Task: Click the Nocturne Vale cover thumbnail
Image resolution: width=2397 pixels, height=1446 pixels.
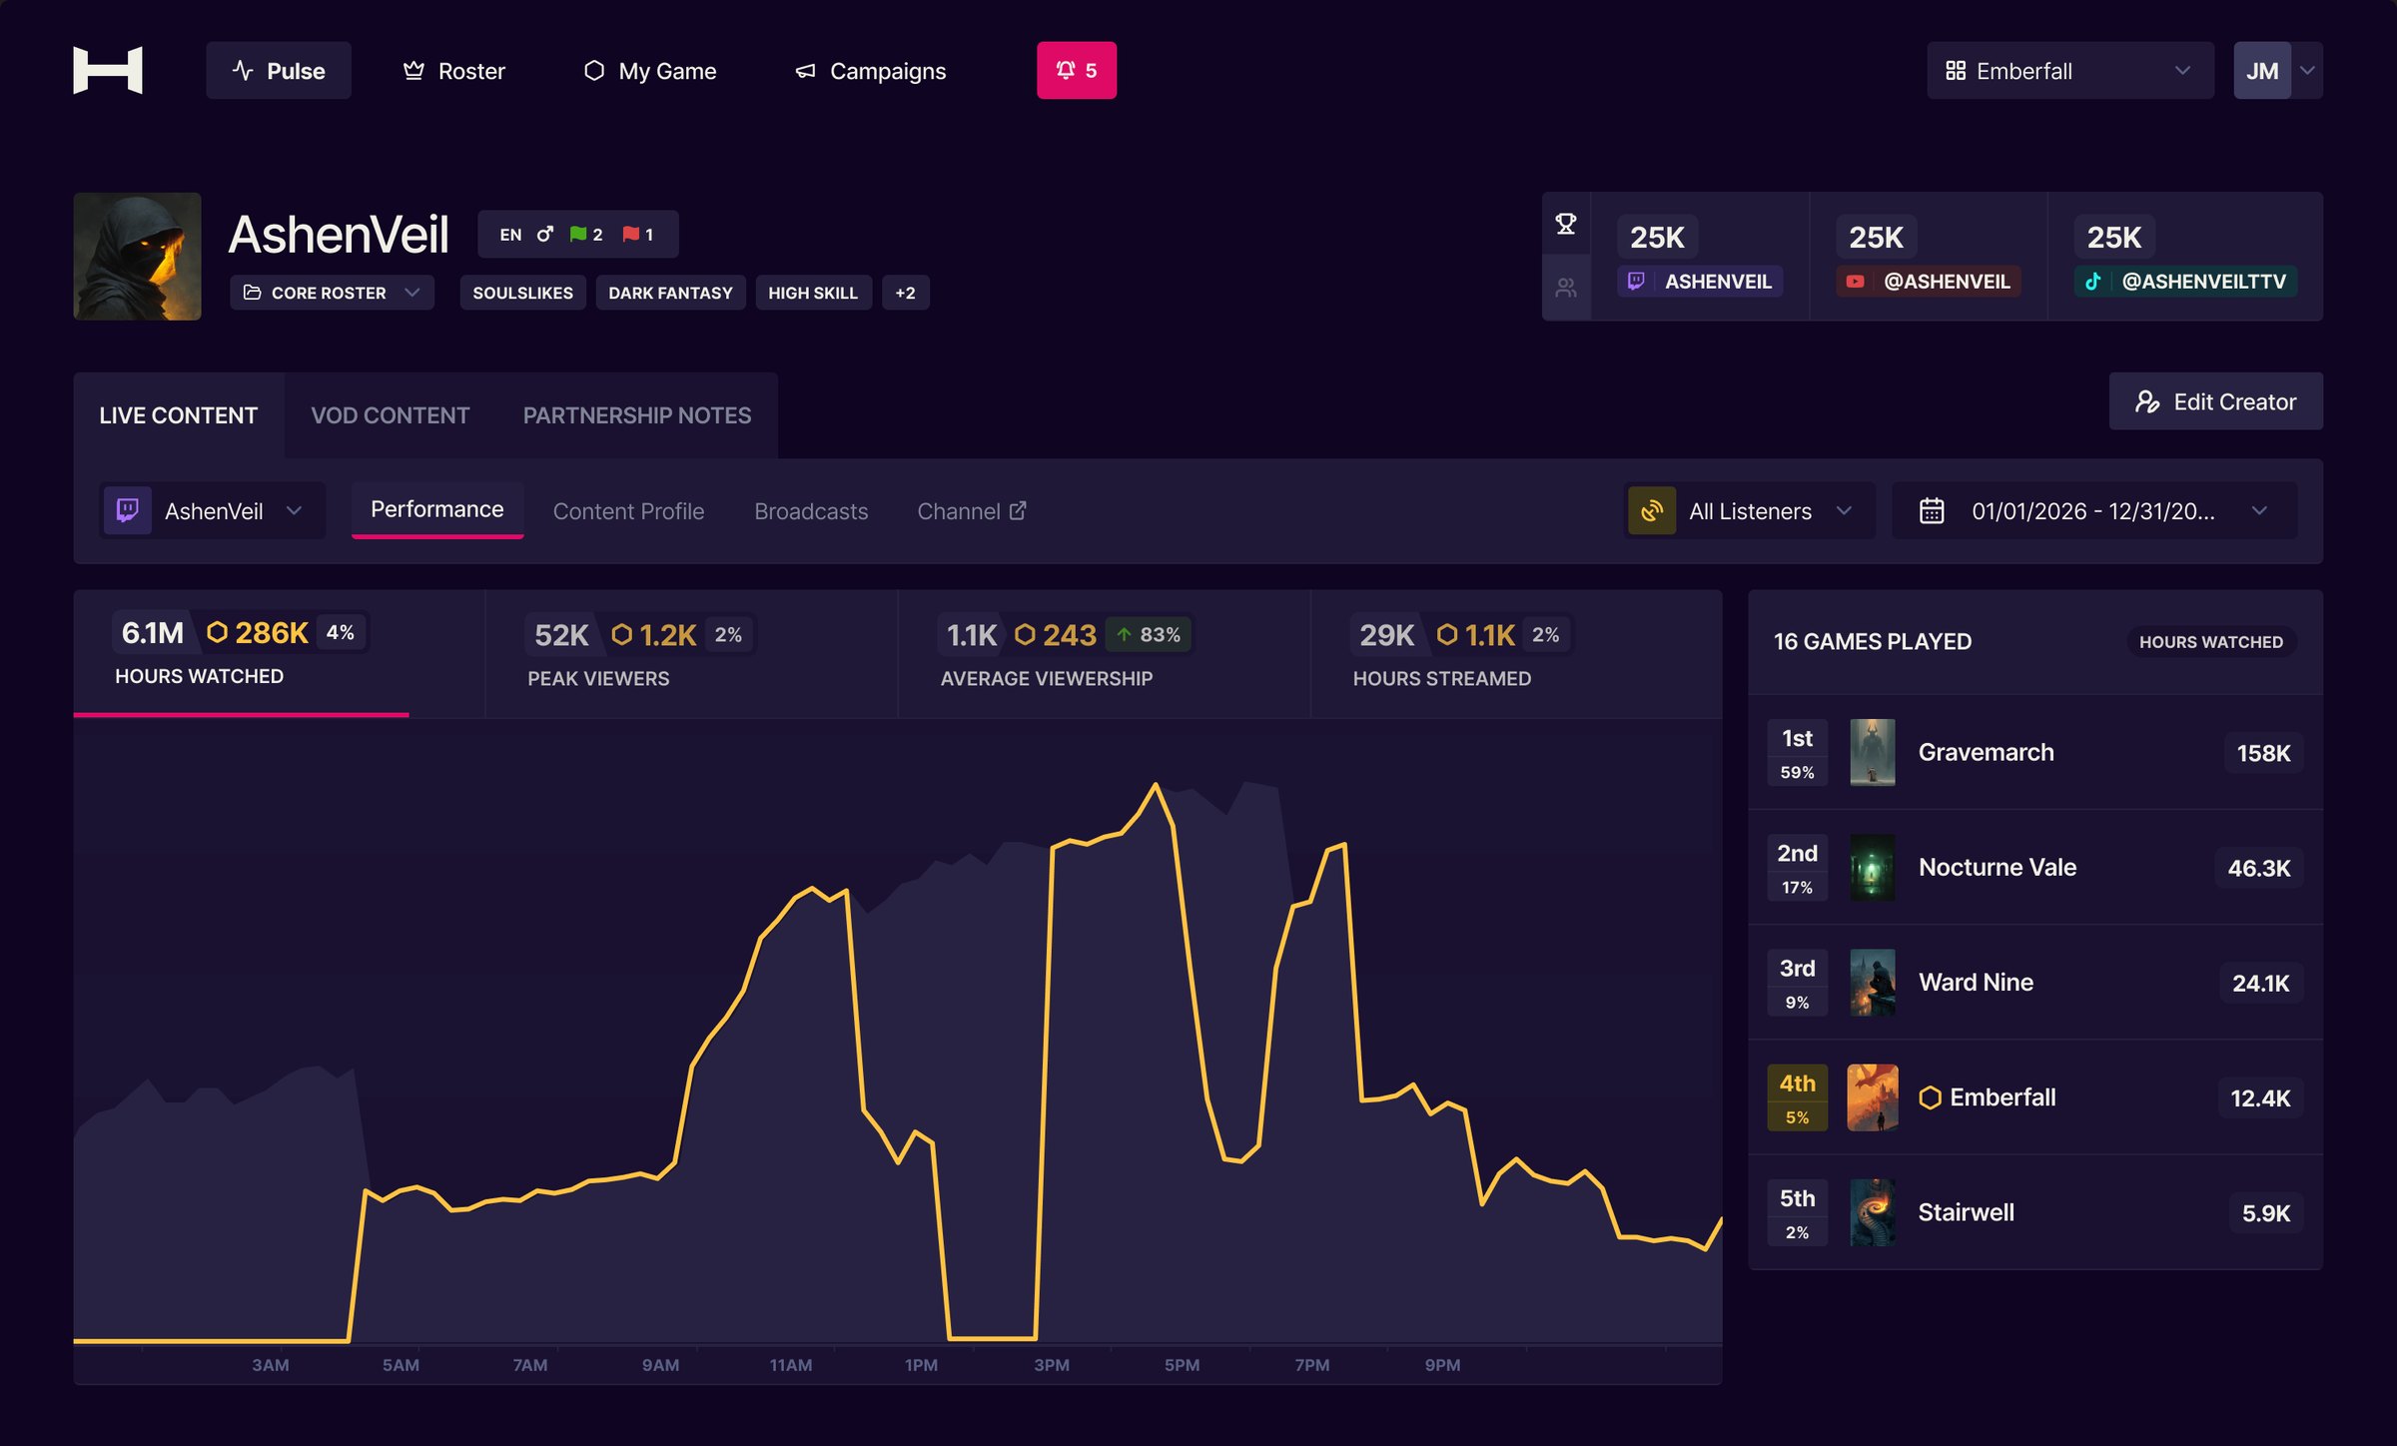Action: tap(1873, 868)
